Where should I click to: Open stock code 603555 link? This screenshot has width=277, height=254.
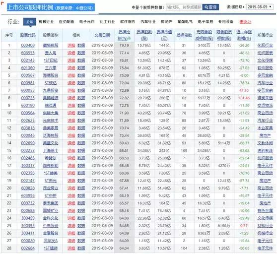pos(28,53)
